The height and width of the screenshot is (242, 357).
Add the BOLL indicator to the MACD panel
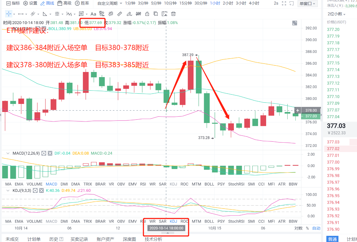[x=209, y=184]
